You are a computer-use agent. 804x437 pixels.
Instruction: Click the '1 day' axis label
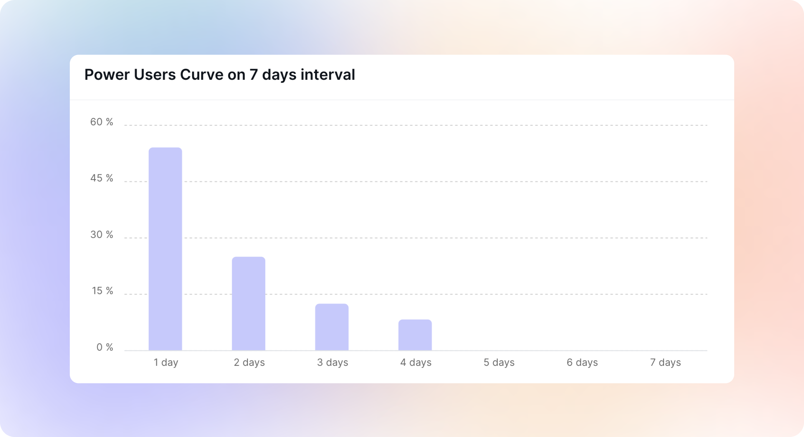pyautogui.click(x=166, y=362)
